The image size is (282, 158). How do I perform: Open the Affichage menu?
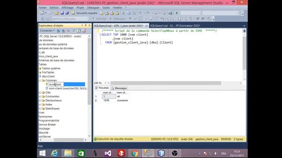[x=67, y=8]
